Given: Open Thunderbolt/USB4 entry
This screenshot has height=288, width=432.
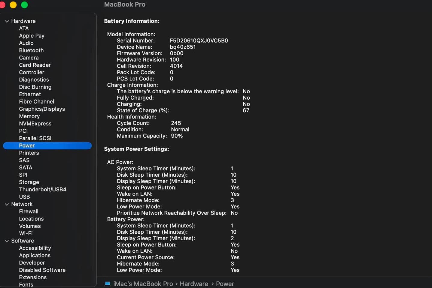Looking at the screenshot, I should [x=43, y=190].
